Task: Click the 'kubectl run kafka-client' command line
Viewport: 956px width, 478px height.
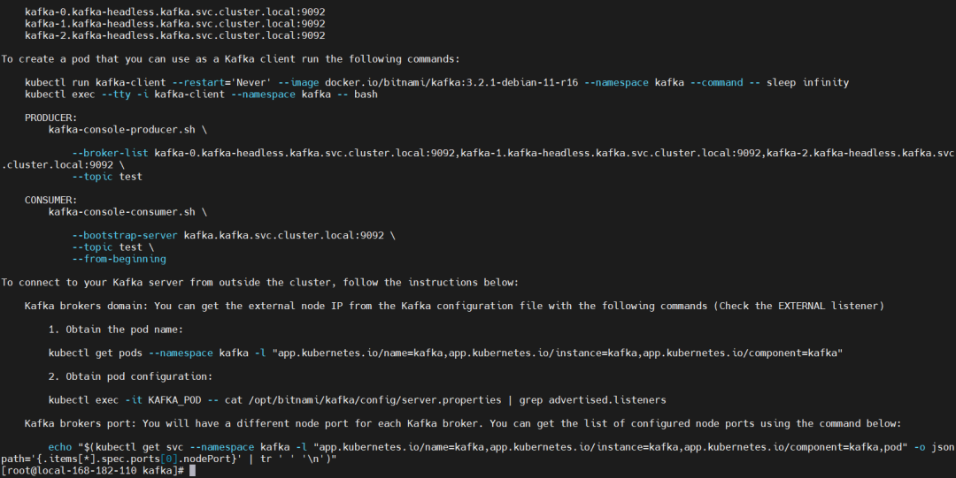Action: [x=436, y=82]
